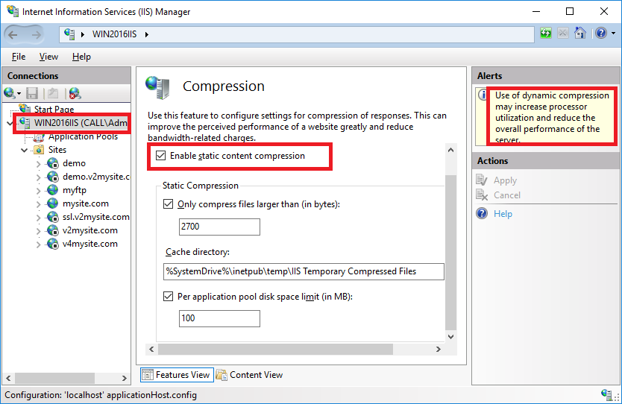Open the help question mark icon in toolbar
Screen dimensions: 622x404
pos(601,34)
